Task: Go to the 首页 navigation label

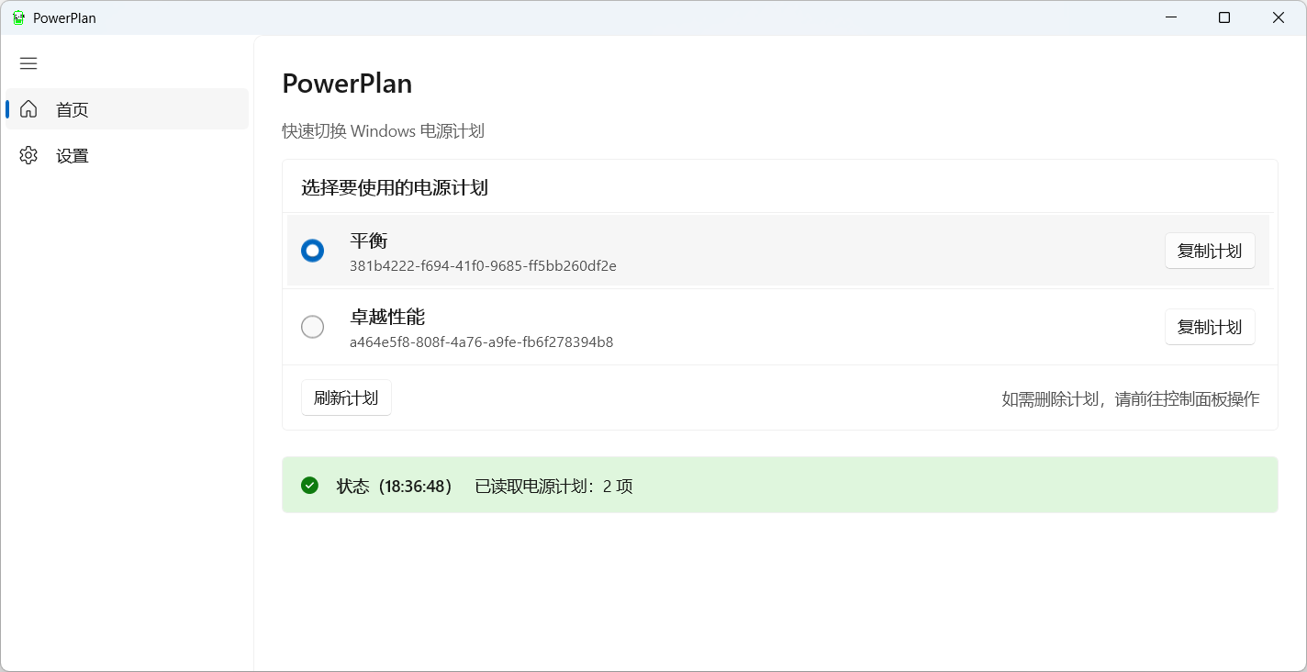Action: point(73,110)
